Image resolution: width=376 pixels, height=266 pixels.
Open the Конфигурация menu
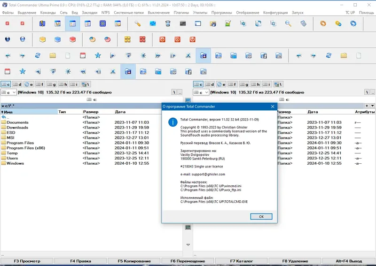275,13
